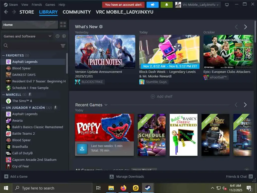
Task: Click the Add shelf button
Action: point(161,96)
